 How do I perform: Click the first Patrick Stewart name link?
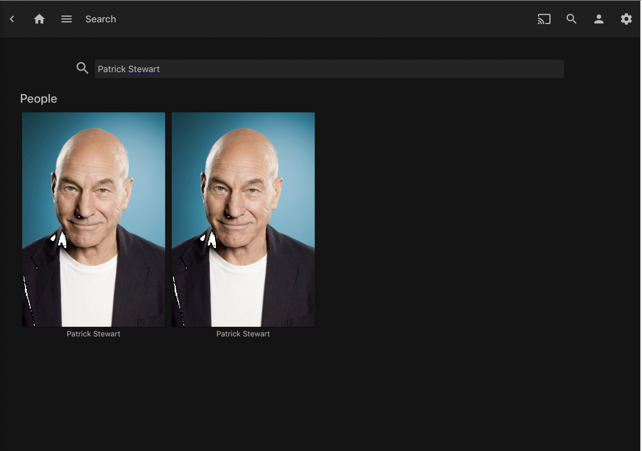[93, 334]
